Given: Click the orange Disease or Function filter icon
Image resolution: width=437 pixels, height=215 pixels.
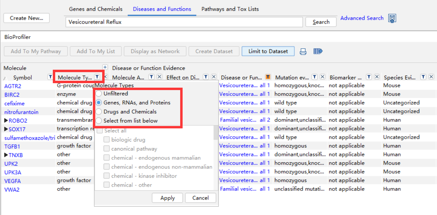Looking at the screenshot, I should pyautogui.click(x=268, y=77).
